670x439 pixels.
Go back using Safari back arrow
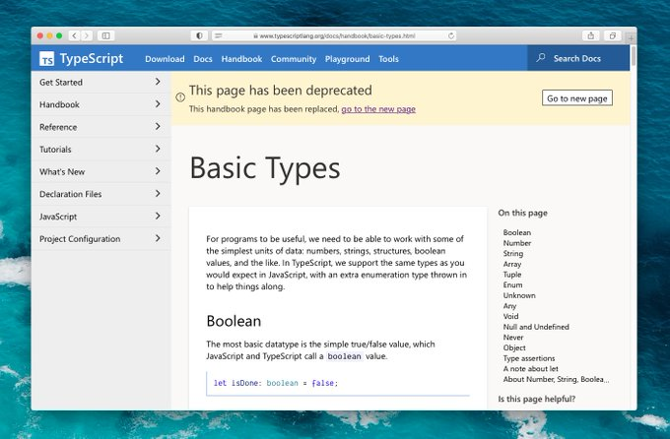[x=74, y=35]
